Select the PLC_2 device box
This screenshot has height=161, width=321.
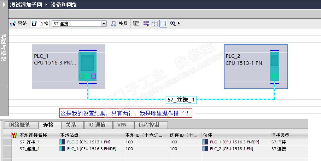click(x=256, y=67)
